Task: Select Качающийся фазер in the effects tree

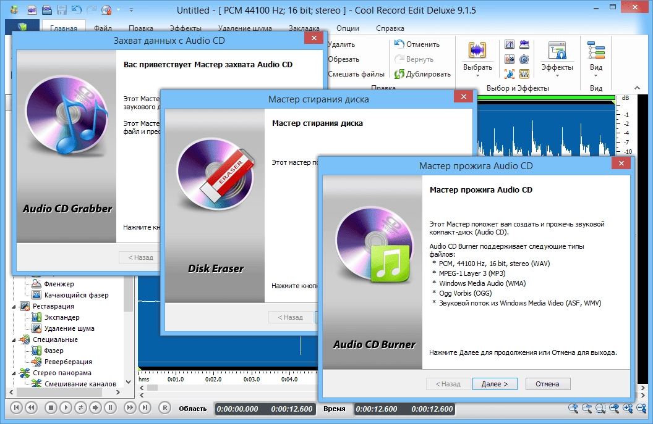Action: tap(77, 295)
